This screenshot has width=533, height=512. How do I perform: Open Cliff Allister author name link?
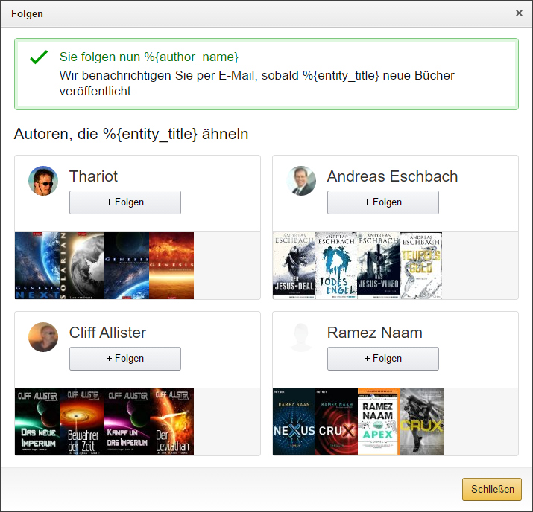point(107,333)
